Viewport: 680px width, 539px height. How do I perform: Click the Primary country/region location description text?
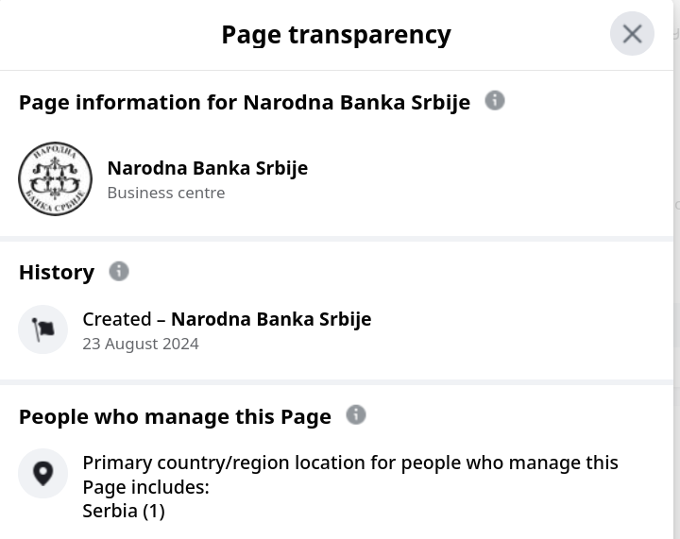[350, 475]
